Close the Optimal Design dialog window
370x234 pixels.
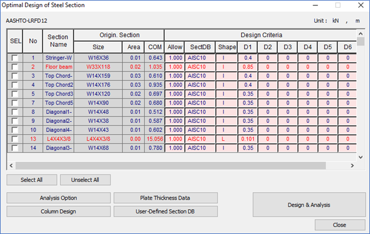pyautogui.click(x=361, y=5)
